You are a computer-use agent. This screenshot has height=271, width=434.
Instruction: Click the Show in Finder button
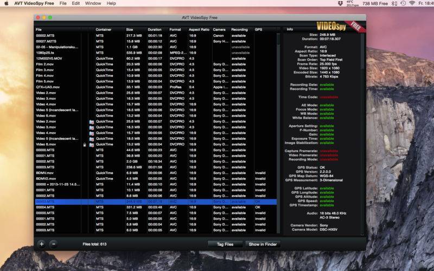[x=263, y=244]
